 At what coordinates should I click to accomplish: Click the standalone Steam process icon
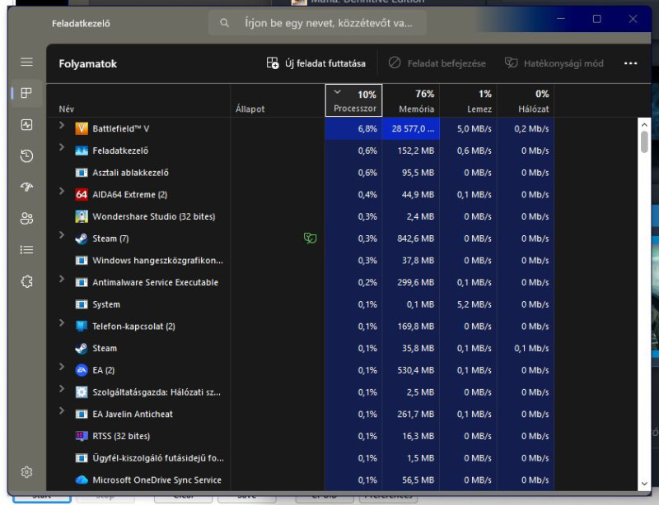pos(82,348)
